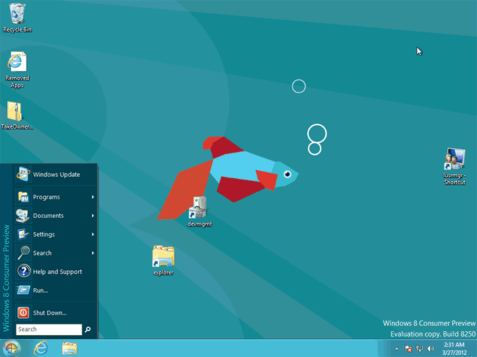Screen dimensions: 477x357
Task: Open the Windows Update menu entry
Action: point(56,174)
